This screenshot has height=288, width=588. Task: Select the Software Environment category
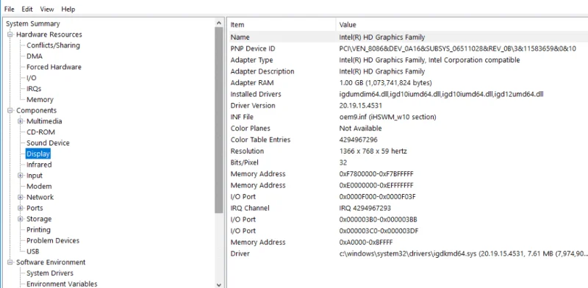[x=51, y=262]
